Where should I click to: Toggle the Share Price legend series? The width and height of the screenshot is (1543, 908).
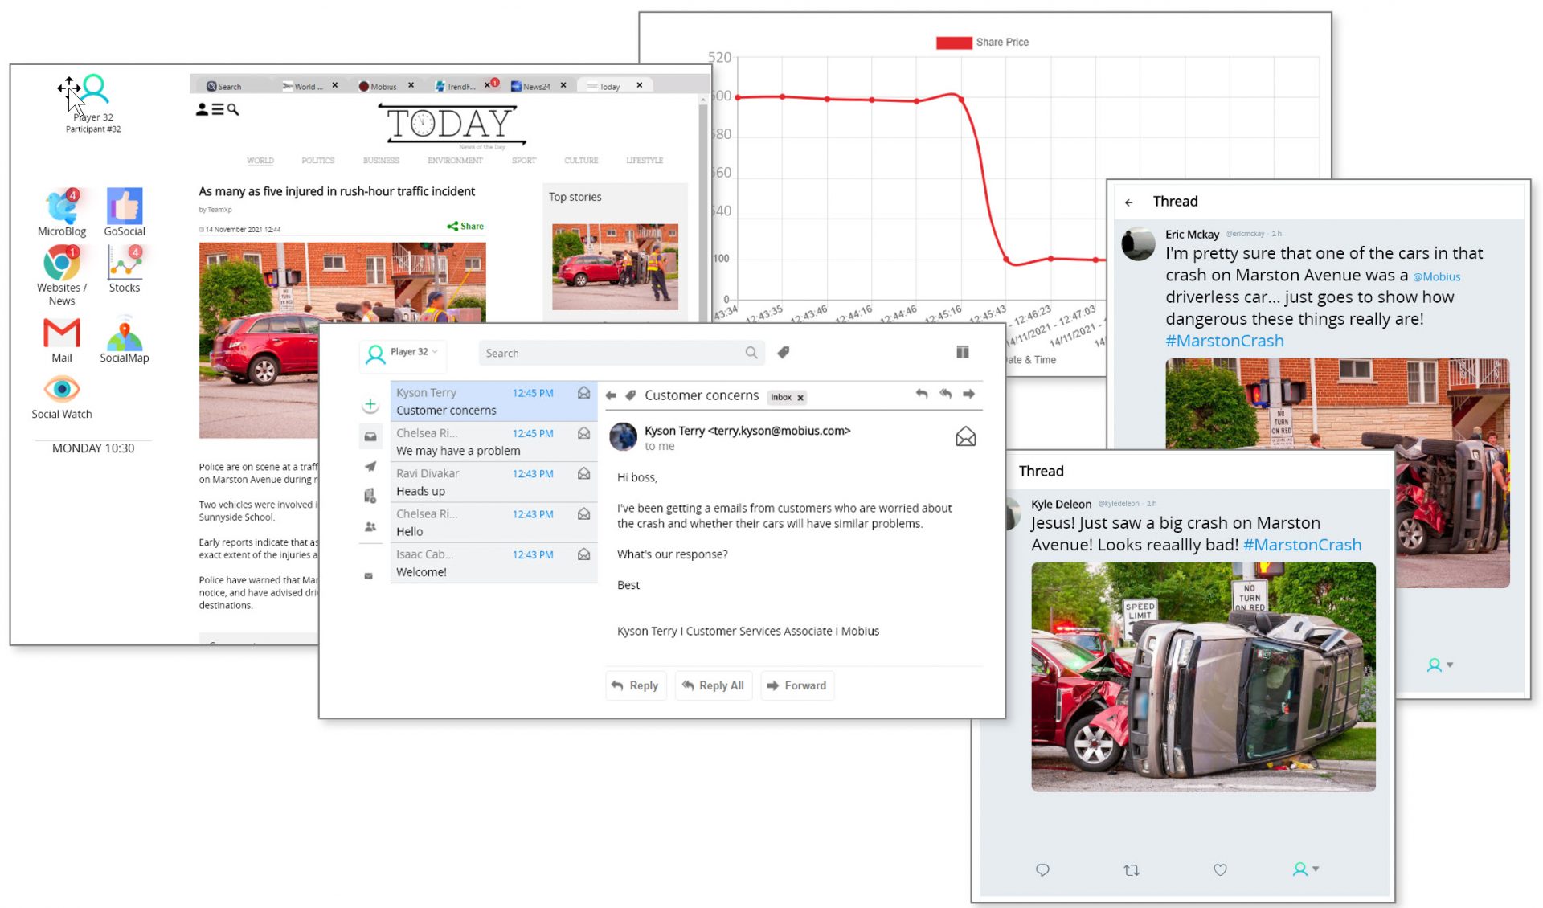(x=982, y=42)
